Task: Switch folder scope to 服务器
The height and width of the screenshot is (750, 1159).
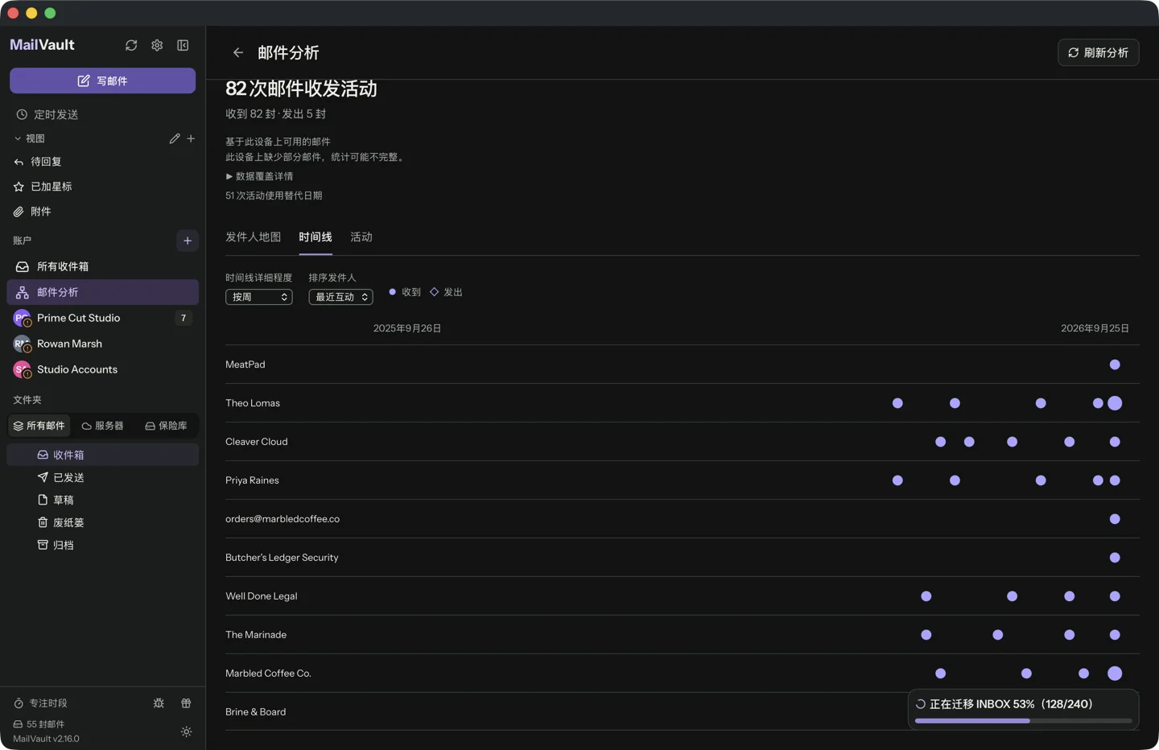Action: click(x=103, y=426)
